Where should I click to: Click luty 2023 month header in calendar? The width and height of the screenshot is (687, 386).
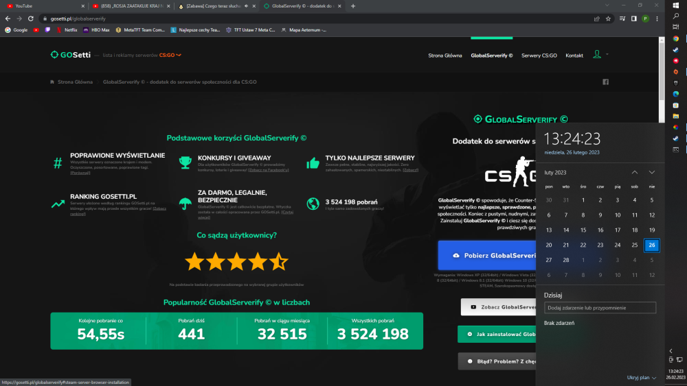(555, 172)
